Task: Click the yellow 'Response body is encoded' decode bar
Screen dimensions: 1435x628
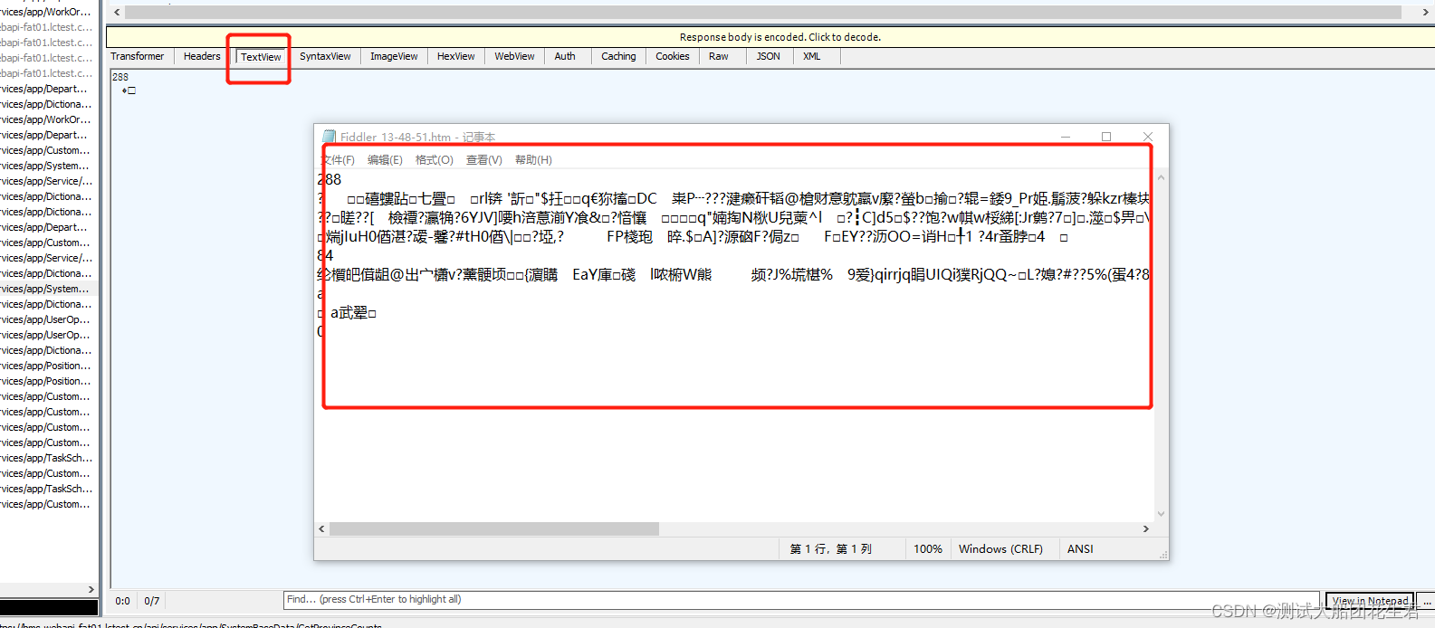Action: (x=770, y=37)
